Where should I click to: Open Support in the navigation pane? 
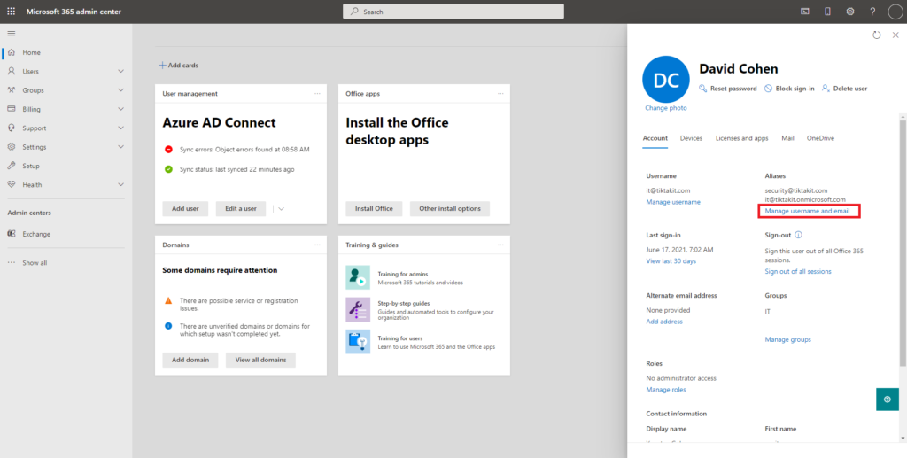35,128
